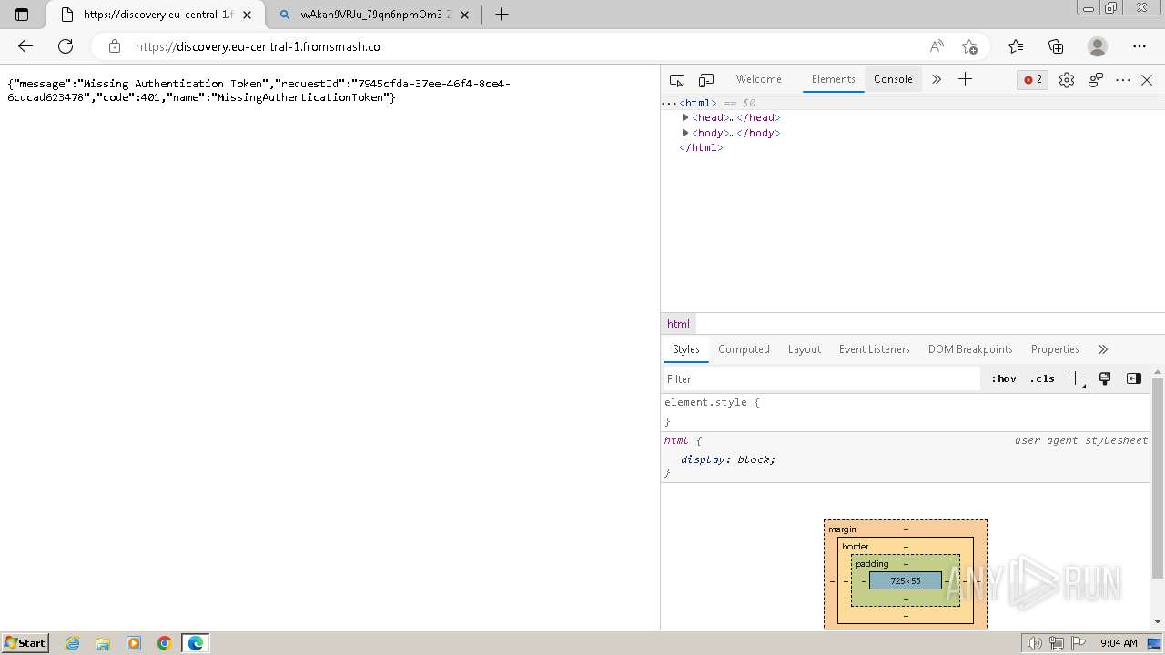The height and width of the screenshot is (655, 1165).
Task: Go back to the previous page
Action: click(x=25, y=46)
